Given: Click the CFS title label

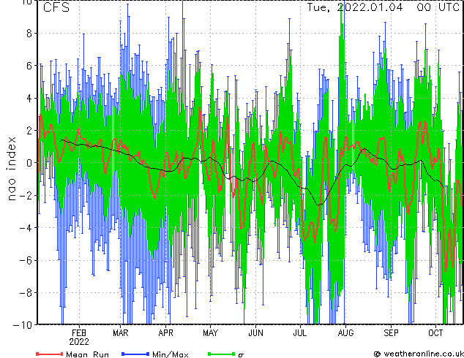Looking at the screenshot, I should pyautogui.click(x=56, y=7).
